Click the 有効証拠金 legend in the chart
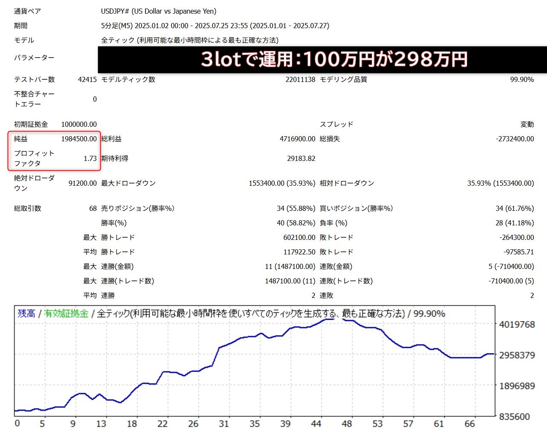The width and height of the screenshot is (547, 429). (x=66, y=313)
